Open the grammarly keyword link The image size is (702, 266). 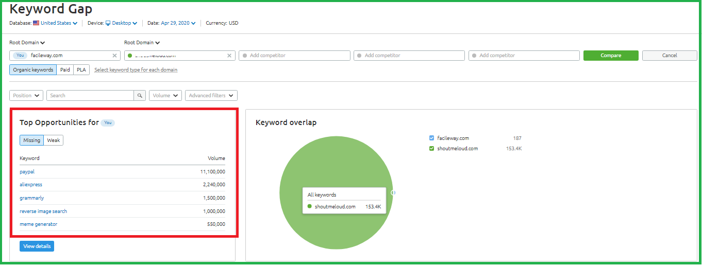(31, 198)
